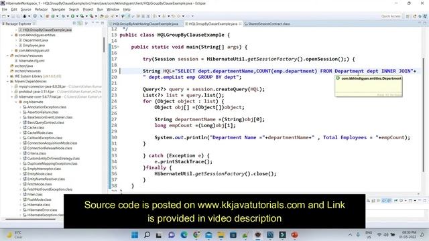Toggle Link with Editor in Package Explorer
This screenshot has width=429, height=241.
80,23
